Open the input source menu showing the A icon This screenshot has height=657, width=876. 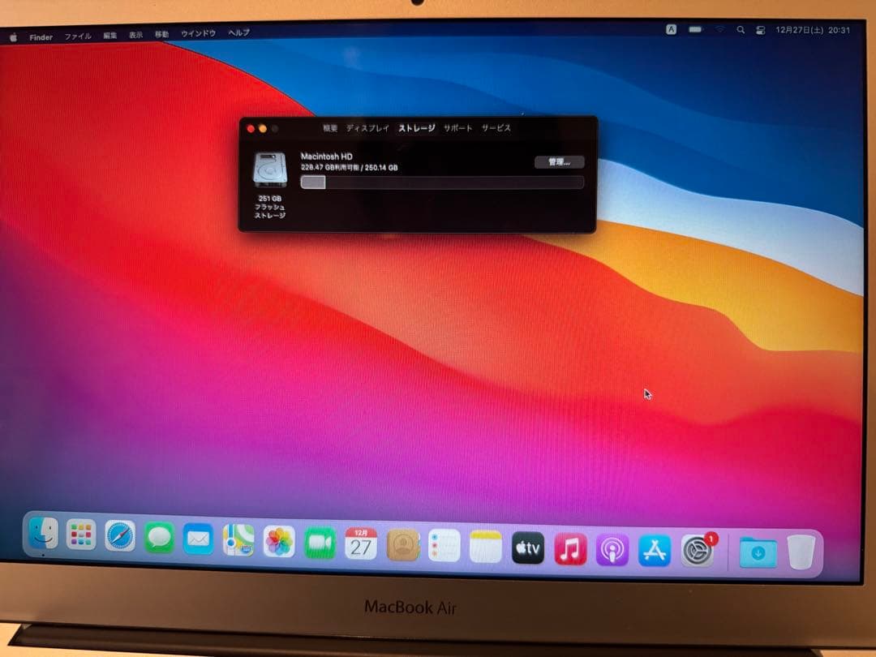[671, 29]
